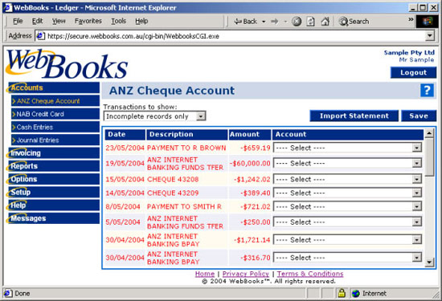
Task: Click the Forward arrow toolbar button
Action: (274, 22)
